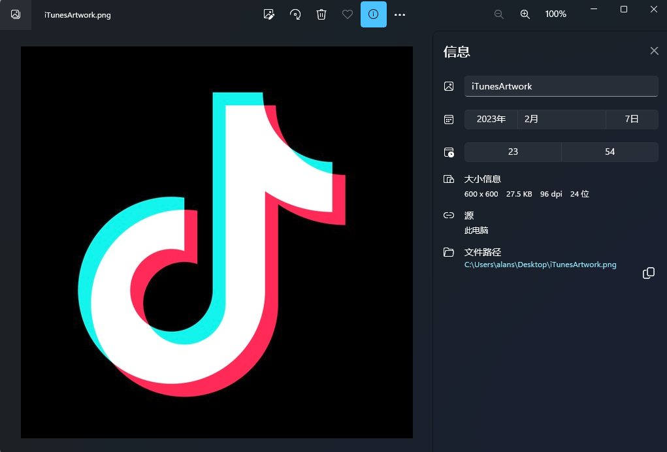Open the three-dot See more menu
Image resolution: width=667 pixels, height=452 pixels.
point(400,14)
